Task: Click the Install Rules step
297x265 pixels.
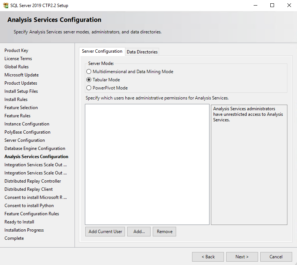Action: 16,99
